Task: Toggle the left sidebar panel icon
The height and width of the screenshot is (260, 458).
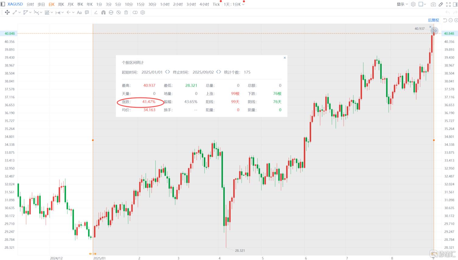Action: click(3, 4)
